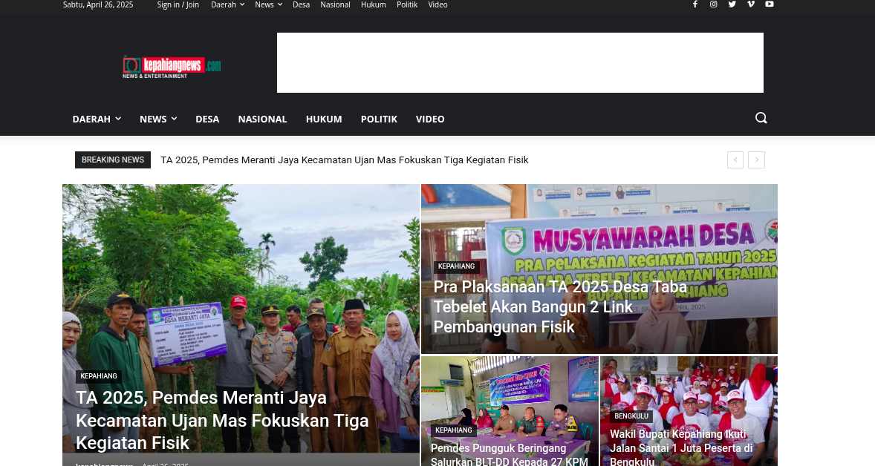Expand DAERAH menu in main navigation
Image resolution: width=875 pixels, height=466 pixels.
(x=97, y=119)
